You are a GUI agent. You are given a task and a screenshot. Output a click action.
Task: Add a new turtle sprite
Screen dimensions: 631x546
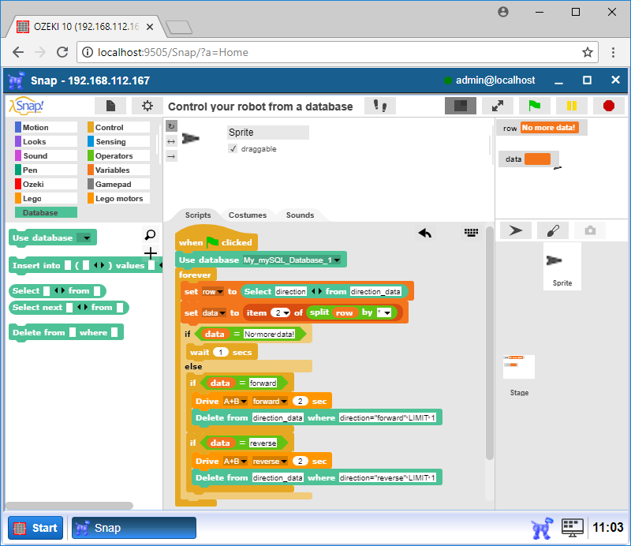point(516,230)
